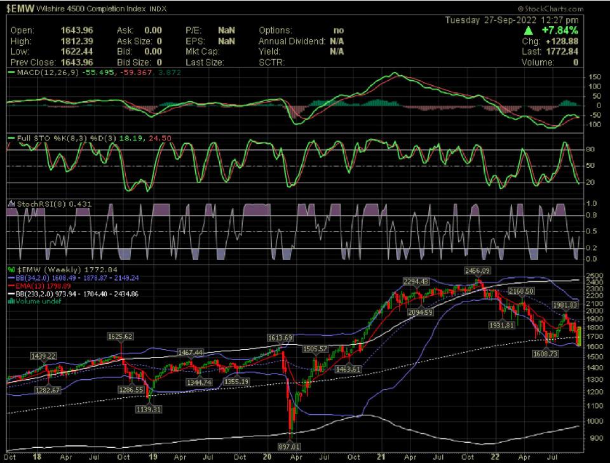
Task: Click the 2168.50 price marker
Action: [x=521, y=291]
